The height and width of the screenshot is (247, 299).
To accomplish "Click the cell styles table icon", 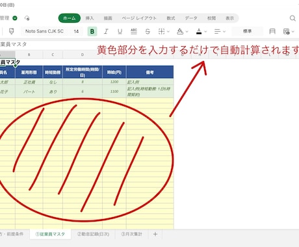I will click(286, 31).
